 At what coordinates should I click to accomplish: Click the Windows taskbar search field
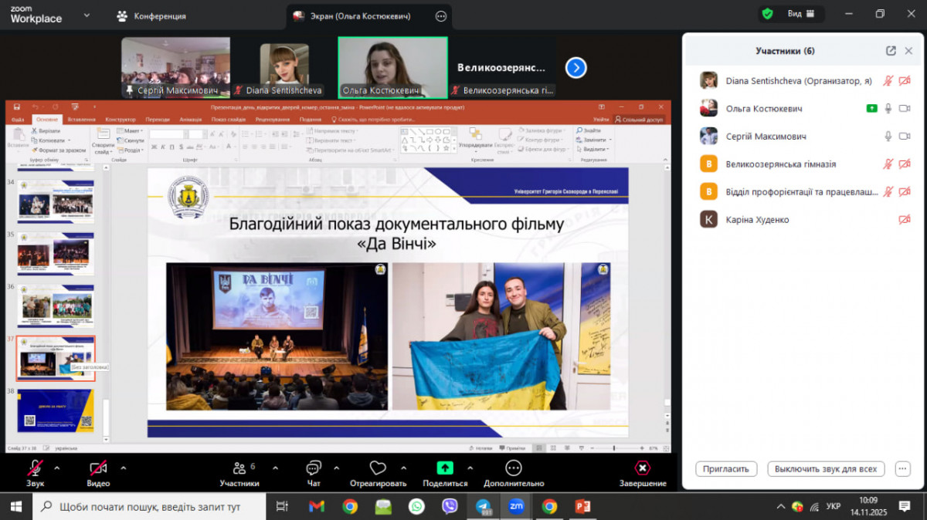click(151, 507)
